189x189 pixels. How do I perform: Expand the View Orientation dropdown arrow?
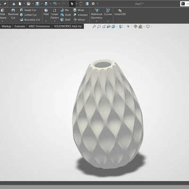tap(117, 26)
